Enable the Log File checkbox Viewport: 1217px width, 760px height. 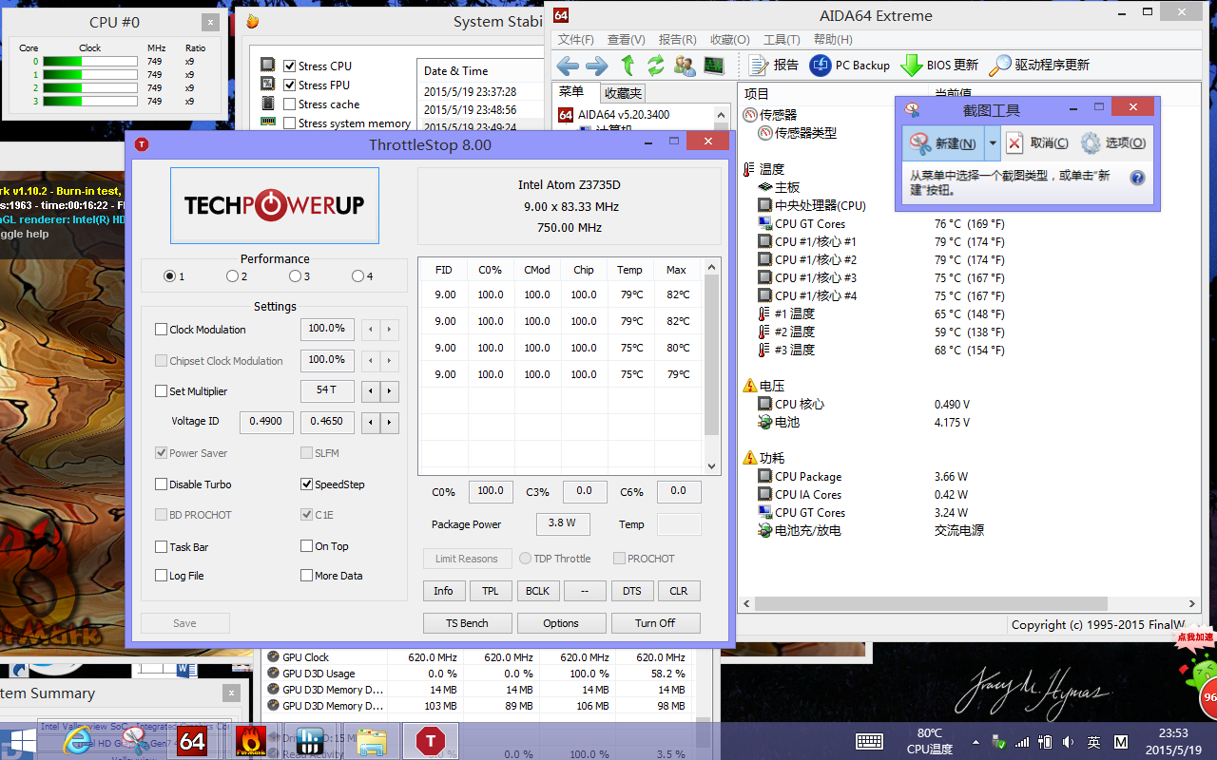(161, 576)
